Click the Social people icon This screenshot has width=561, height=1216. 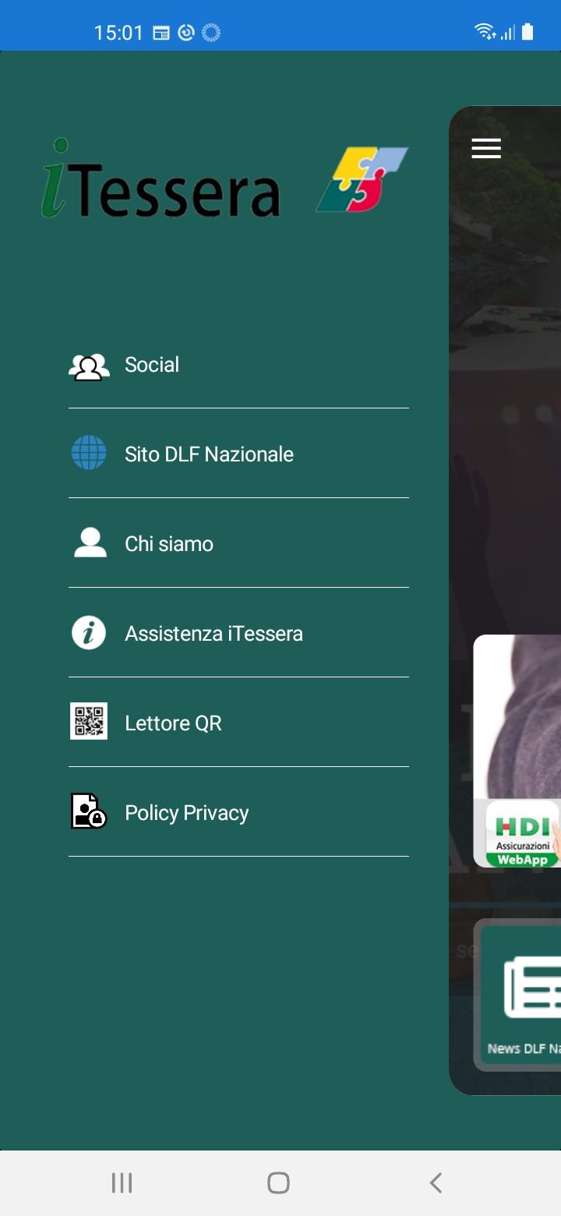89,366
